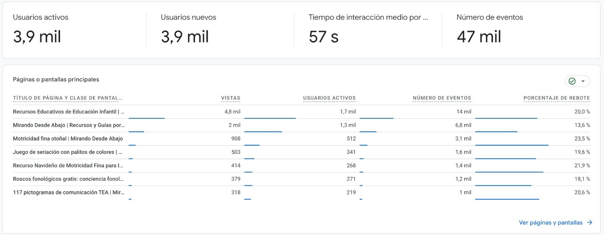This screenshot has height=235, width=604.
Task: Select the Tiempo de interacción medio card
Action: click(368, 29)
